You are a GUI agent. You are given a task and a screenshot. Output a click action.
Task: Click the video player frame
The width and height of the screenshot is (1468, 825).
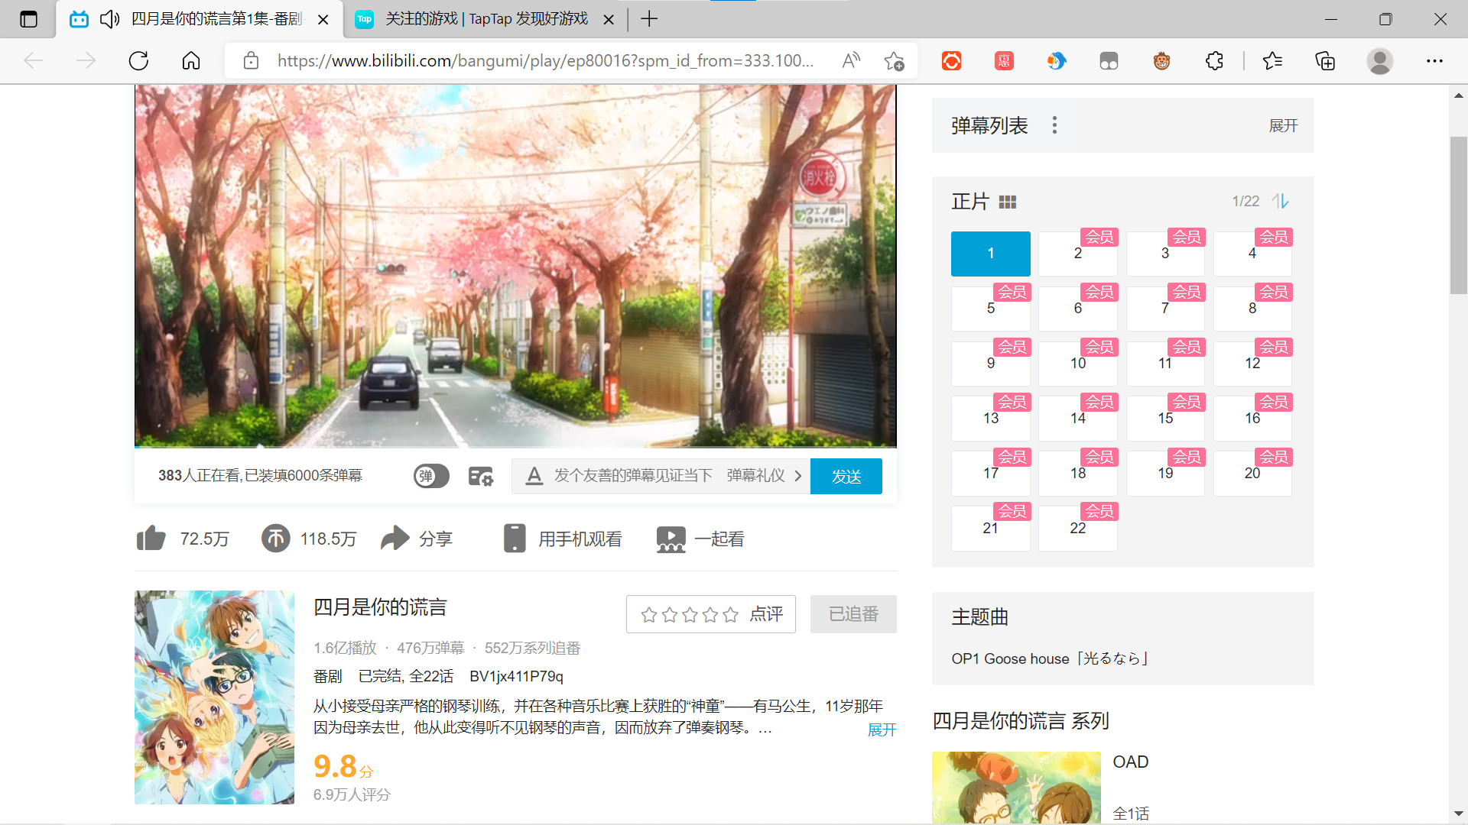tap(515, 266)
